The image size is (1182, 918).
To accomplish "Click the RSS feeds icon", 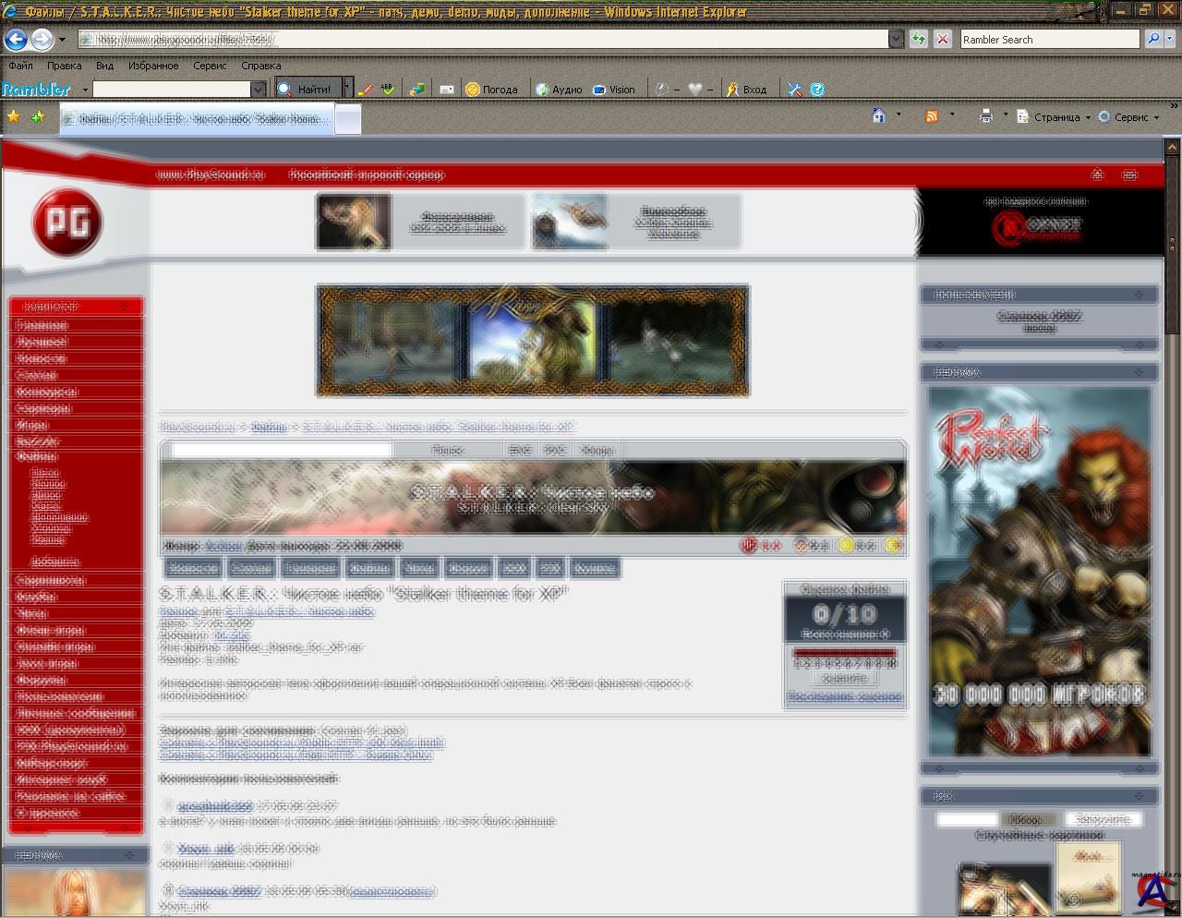I will (x=932, y=116).
